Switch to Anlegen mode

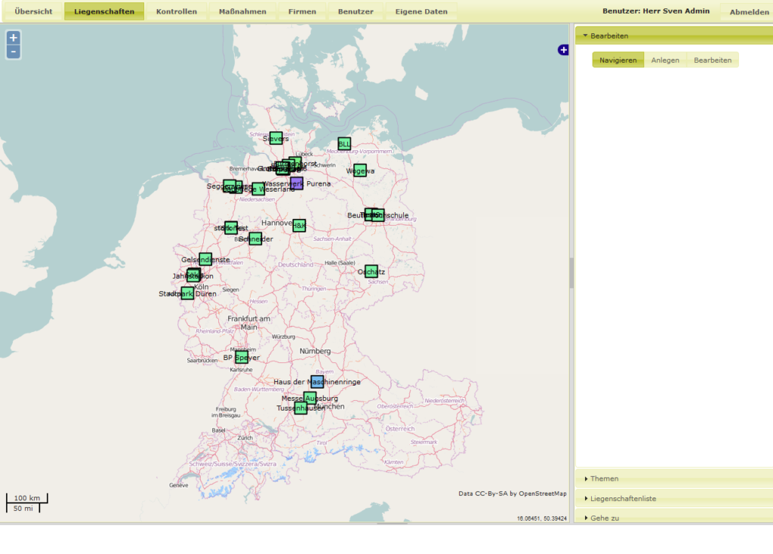665,60
